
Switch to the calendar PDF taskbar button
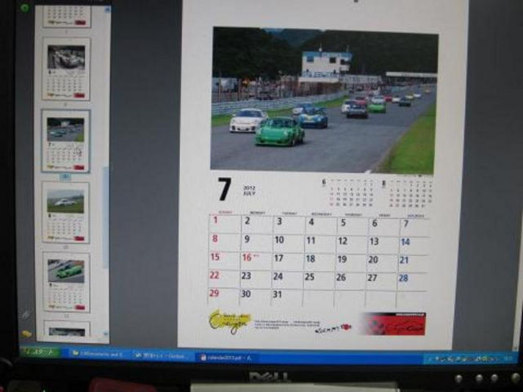[228, 357]
